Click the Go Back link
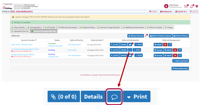Image resolution: width=200 pixels, height=105 pixels. pyautogui.click(x=153, y=12)
